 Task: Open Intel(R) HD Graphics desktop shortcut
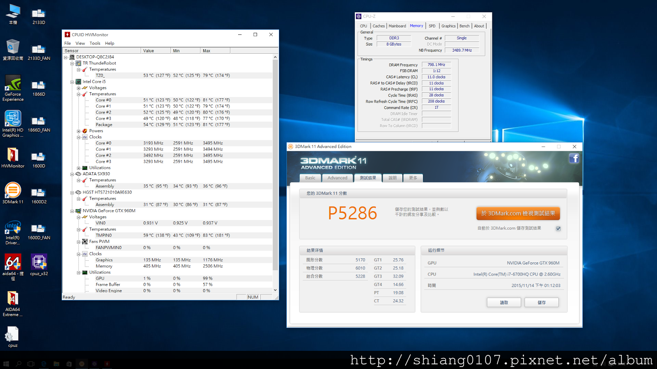[13, 124]
